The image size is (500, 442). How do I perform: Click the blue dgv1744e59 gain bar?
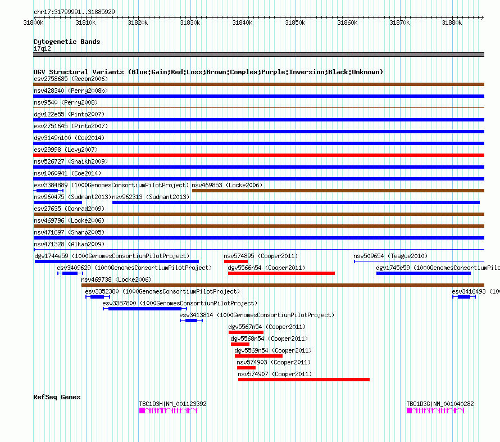pos(117,261)
